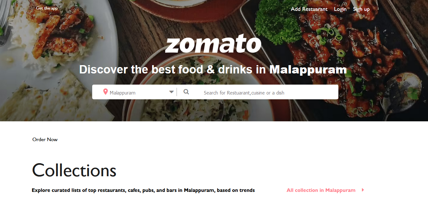Click the search magnifier icon
Viewport: 428px width, 197px height.
click(186, 92)
